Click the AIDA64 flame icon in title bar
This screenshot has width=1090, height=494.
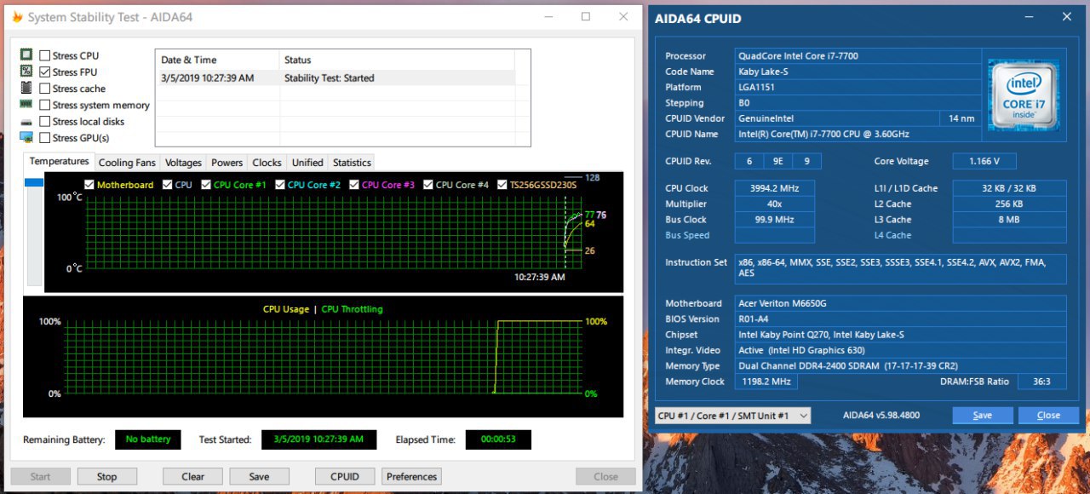pos(16,17)
